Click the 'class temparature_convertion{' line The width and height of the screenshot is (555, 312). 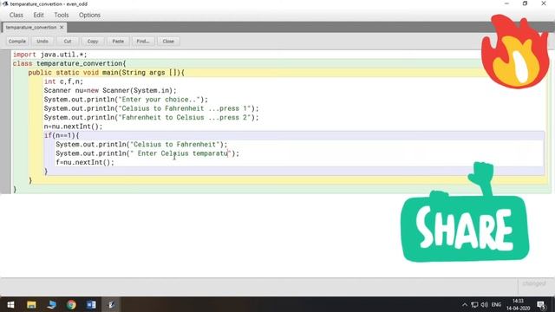click(x=69, y=63)
